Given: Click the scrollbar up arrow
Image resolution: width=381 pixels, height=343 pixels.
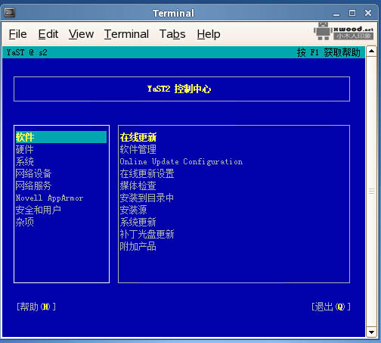Looking at the screenshot, I should [371, 51].
